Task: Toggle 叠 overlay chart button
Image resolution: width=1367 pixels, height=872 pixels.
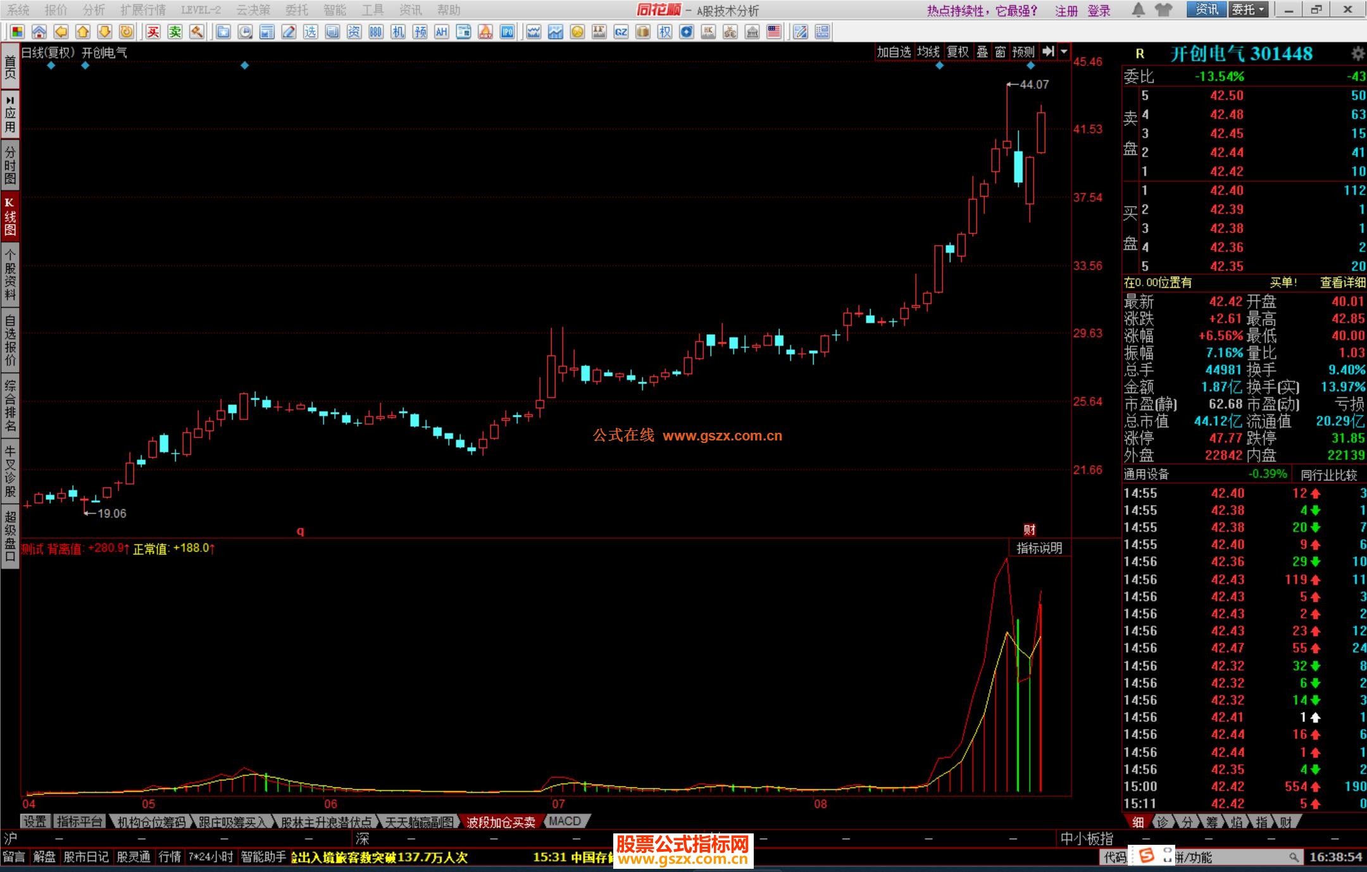Action: pyautogui.click(x=982, y=52)
